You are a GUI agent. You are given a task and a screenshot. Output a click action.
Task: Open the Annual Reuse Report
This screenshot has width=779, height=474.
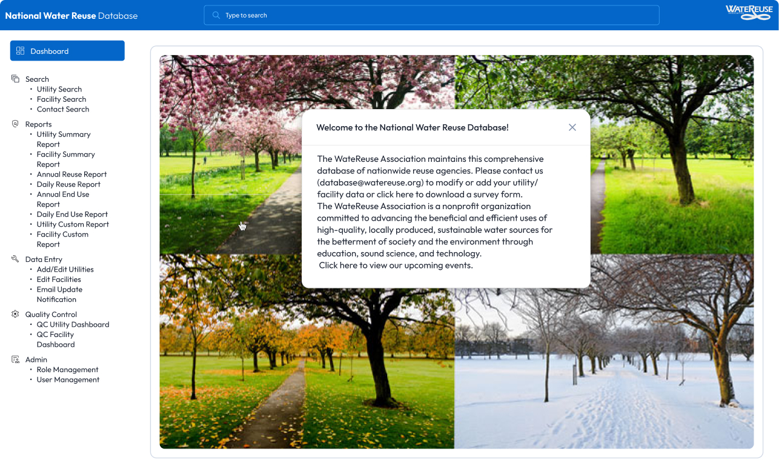click(71, 175)
